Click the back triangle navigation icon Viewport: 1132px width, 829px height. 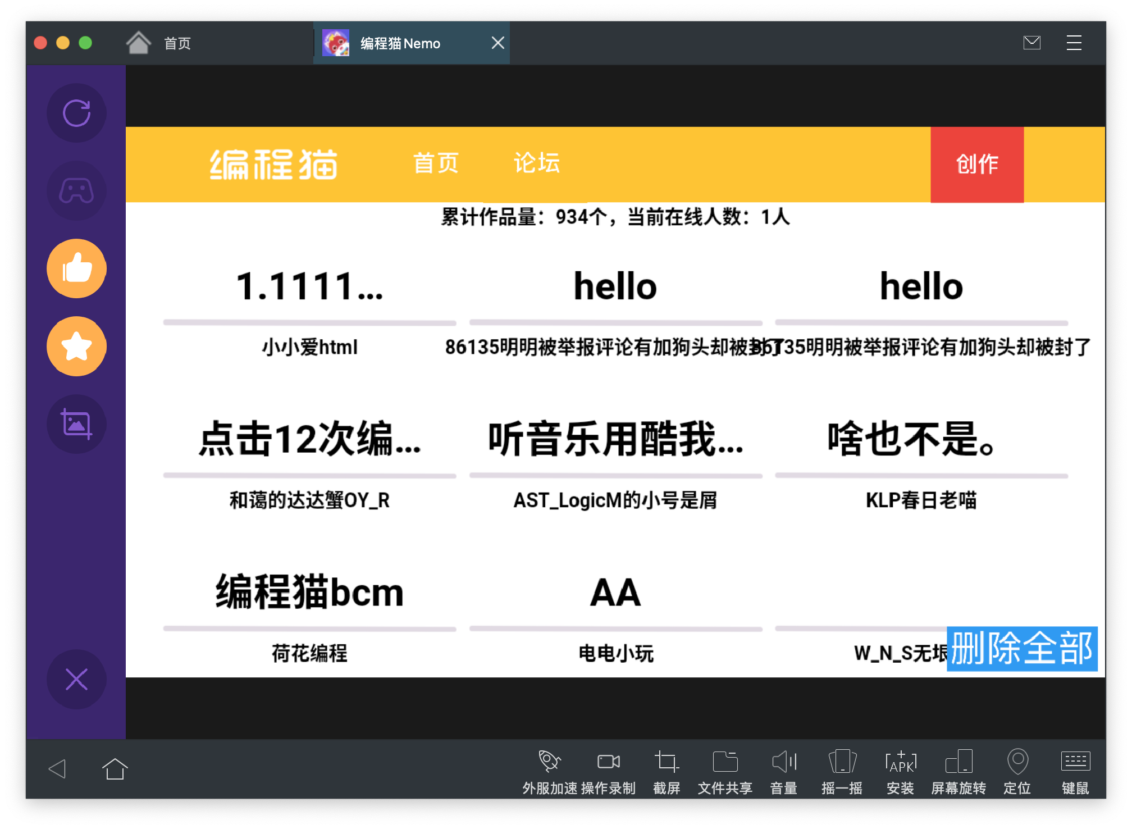57,769
